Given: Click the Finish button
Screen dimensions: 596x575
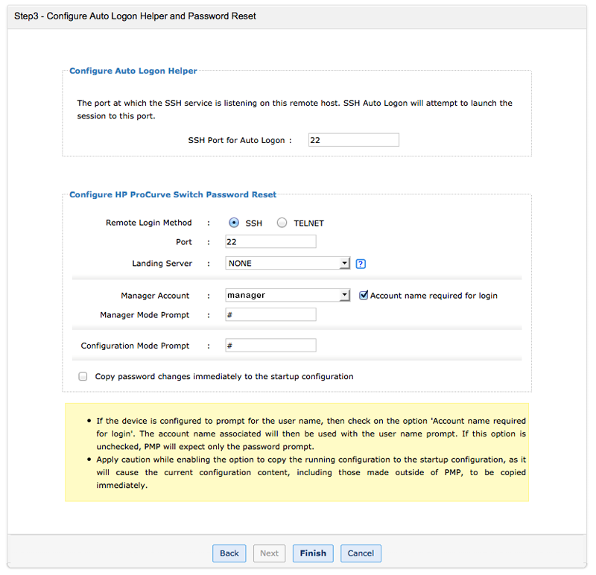Looking at the screenshot, I should [312, 553].
